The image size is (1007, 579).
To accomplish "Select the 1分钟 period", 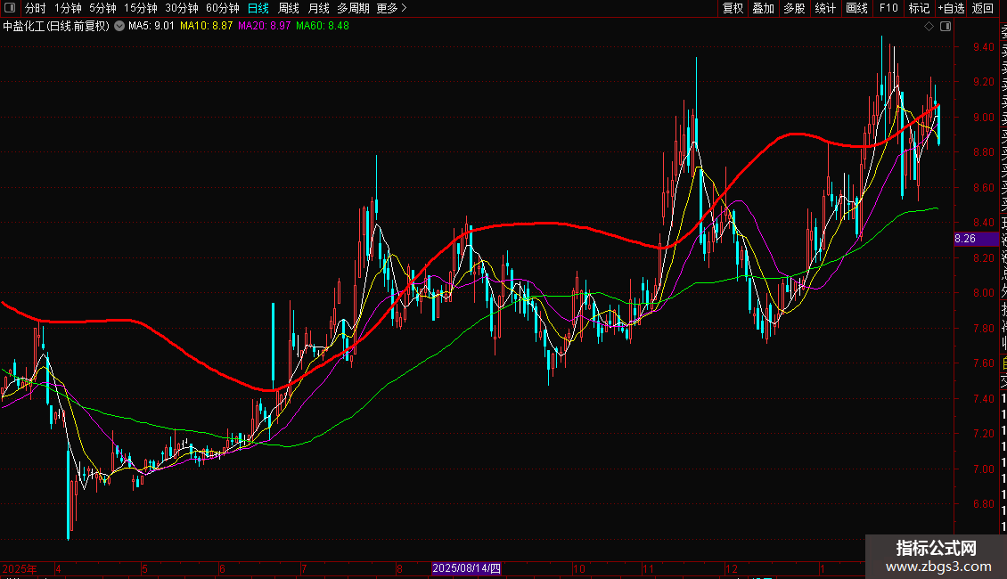I will point(68,8).
